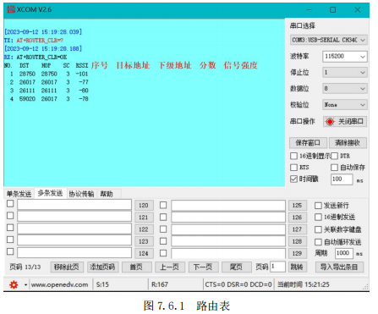Toggle the RTS checkbox

click(293, 168)
